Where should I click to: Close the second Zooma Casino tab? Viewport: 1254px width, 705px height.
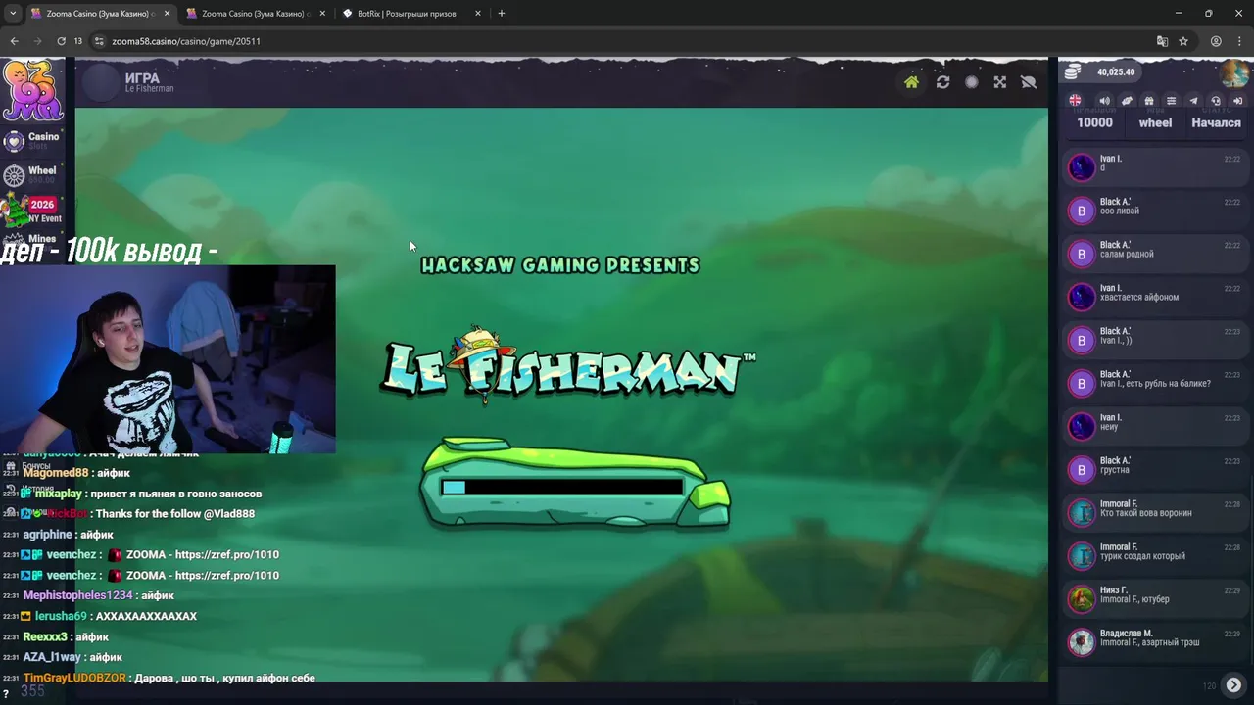[322, 14]
